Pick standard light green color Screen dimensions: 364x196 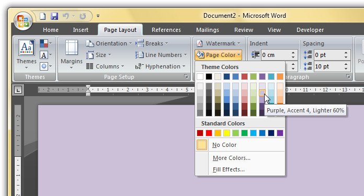(236, 133)
